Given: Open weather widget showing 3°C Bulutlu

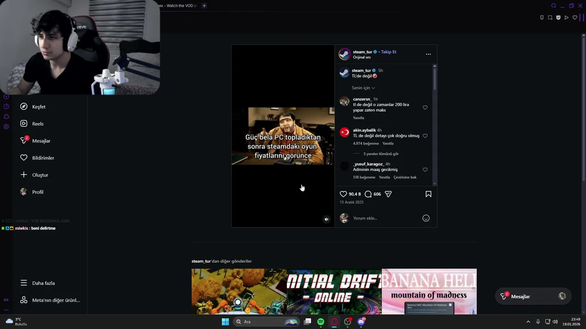Looking at the screenshot, I should point(16,322).
